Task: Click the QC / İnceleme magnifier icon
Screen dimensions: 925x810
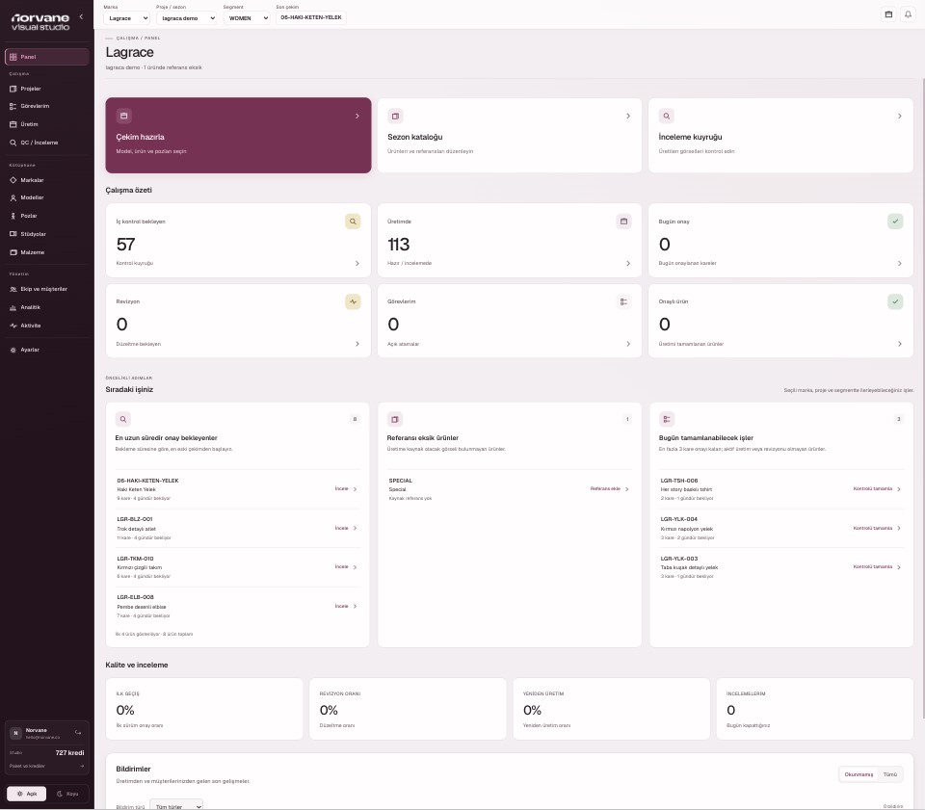Action: tap(13, 143)
